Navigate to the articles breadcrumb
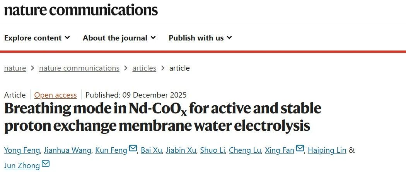Image resolution: width=406 pixels, height=172 pixels. [144, 68]
